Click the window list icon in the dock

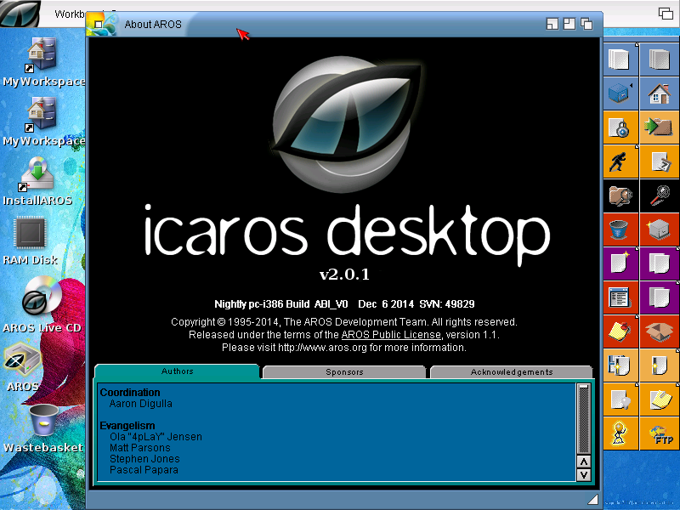point(620,297)
